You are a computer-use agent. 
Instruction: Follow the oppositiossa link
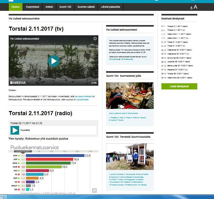point(83,100)
